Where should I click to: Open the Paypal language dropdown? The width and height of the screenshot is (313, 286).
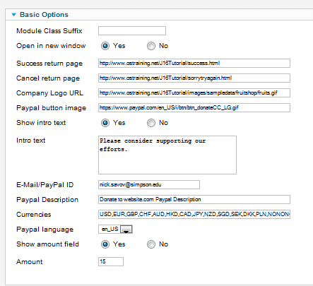pyautogui.click(x=115, y=230)
